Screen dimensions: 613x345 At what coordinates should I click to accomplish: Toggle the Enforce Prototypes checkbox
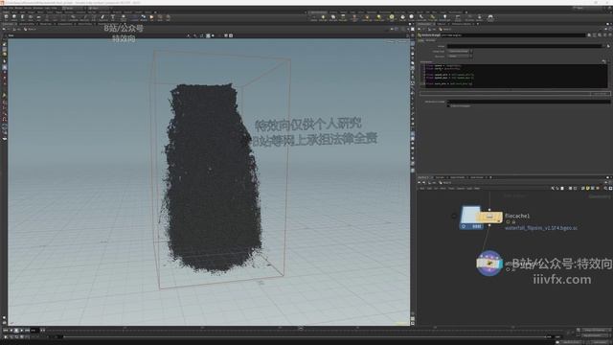(x=449, y=105)
